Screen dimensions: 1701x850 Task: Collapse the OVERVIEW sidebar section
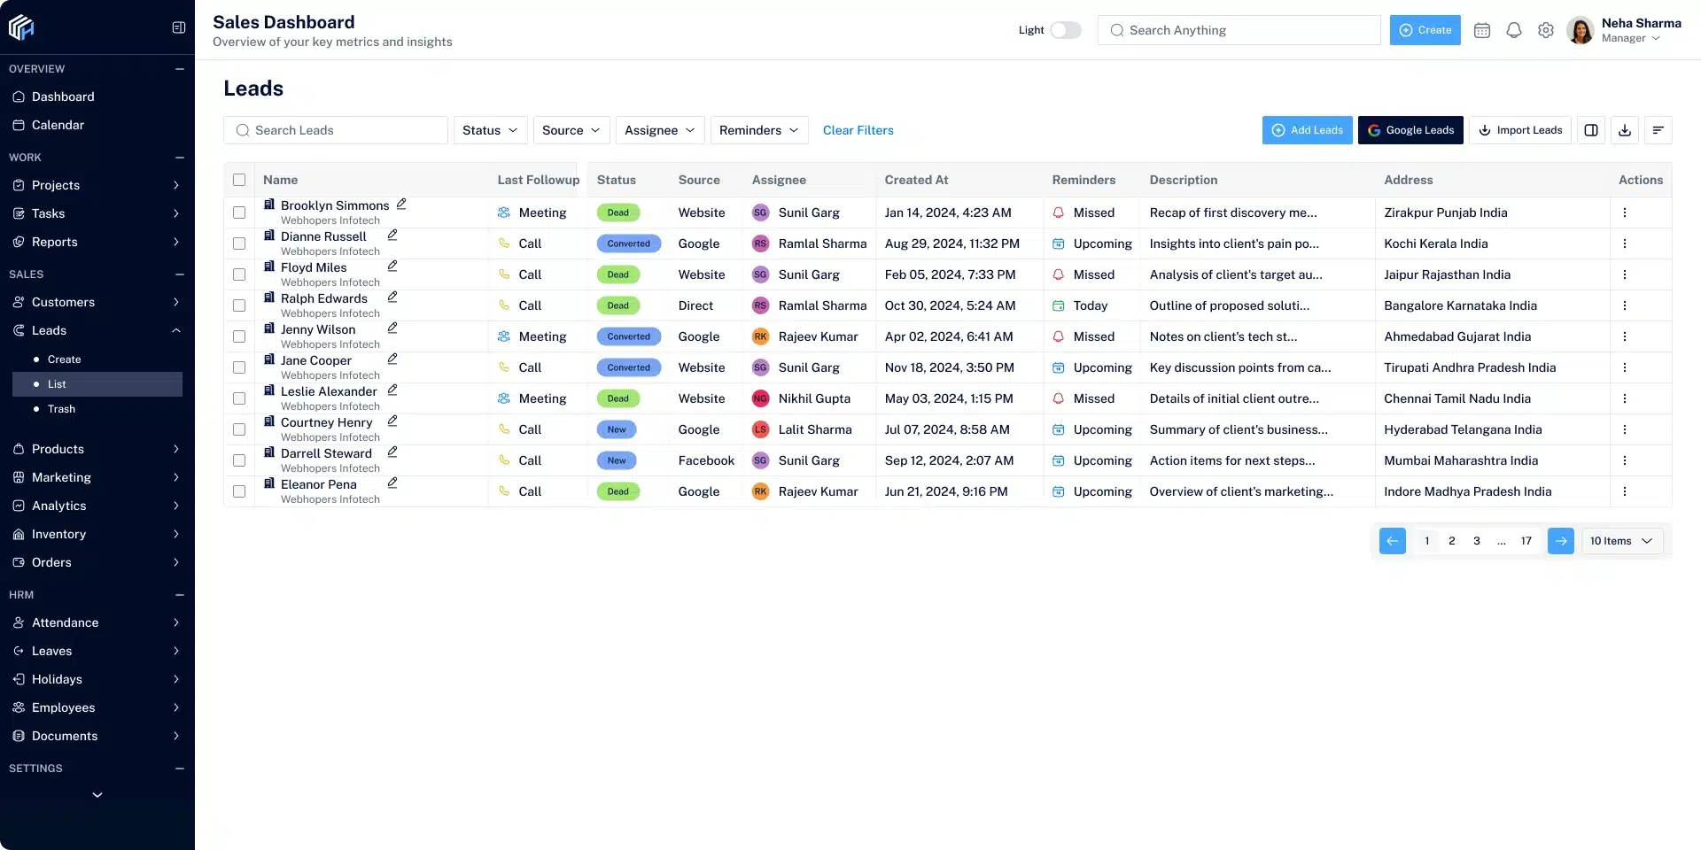tap(180, 69)
